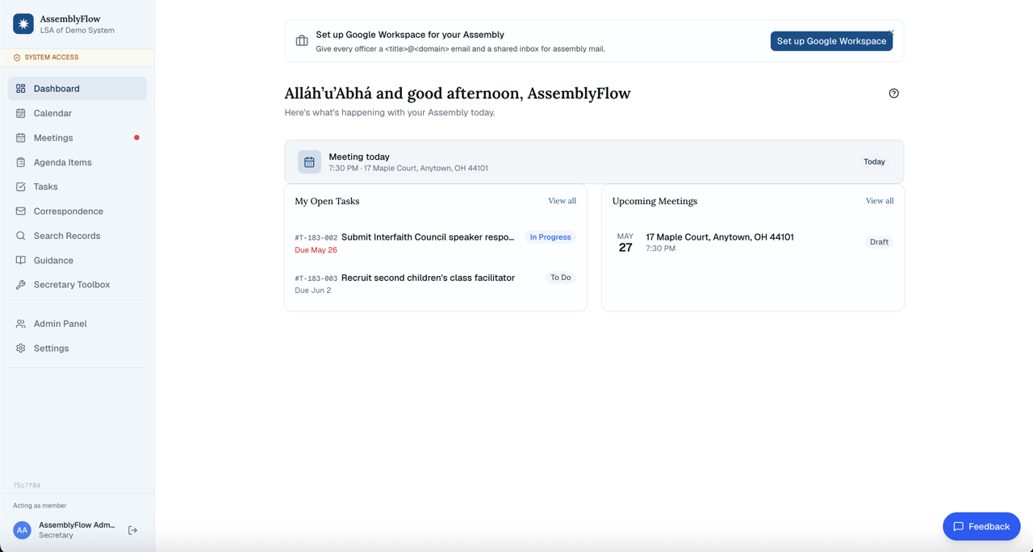
Task: Click the In Progress status badge
Action: click(550, 237)
